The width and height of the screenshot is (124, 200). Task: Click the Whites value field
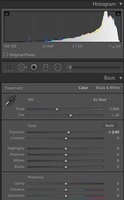pyautogui.click(x=118, y=161)
